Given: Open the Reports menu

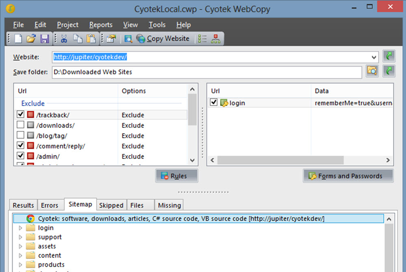Looking at the screenshot, I should click(x=101, y=25).
